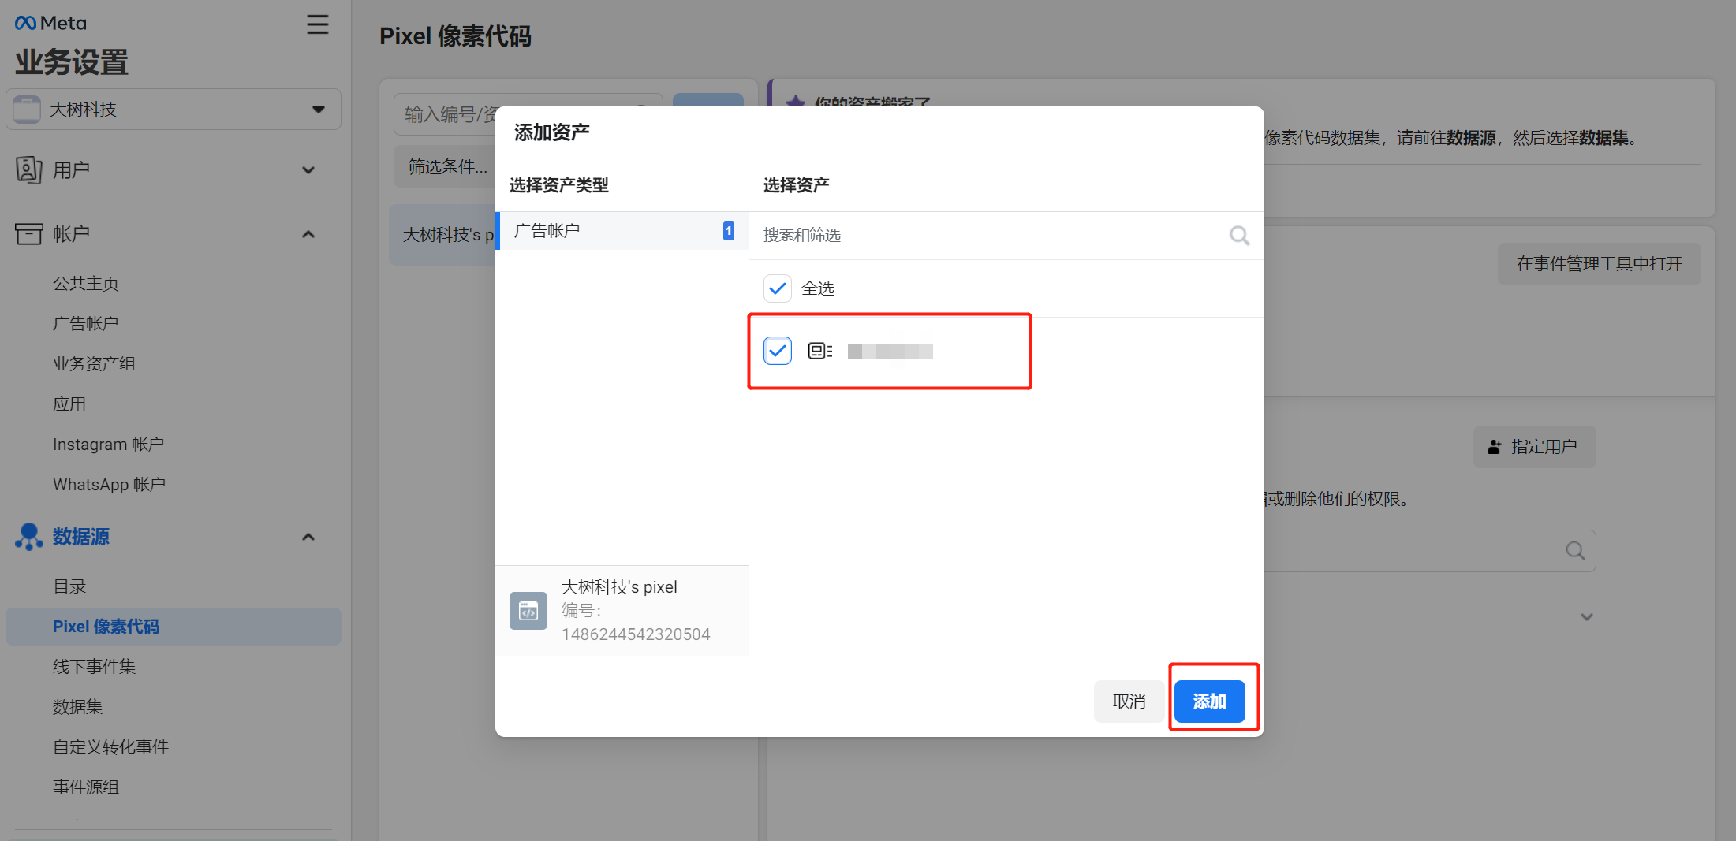Toggle the 全选 checkbox
The width and height of the screenshot is (1736, 841).
point(778,288)
